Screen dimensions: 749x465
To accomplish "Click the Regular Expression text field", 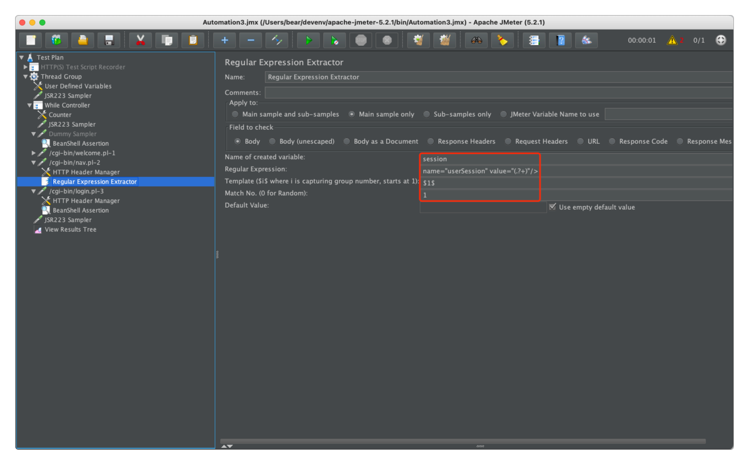I will [576, 171].
